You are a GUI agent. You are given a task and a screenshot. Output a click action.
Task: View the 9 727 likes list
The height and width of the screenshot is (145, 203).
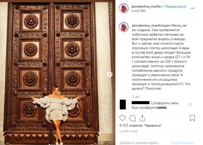[x=141, y=125]
